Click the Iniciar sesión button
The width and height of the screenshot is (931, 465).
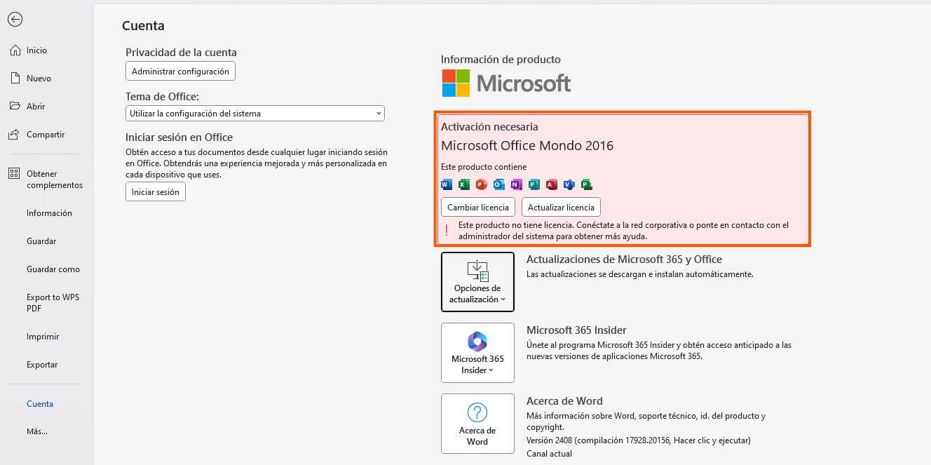[x=156, y=192]
